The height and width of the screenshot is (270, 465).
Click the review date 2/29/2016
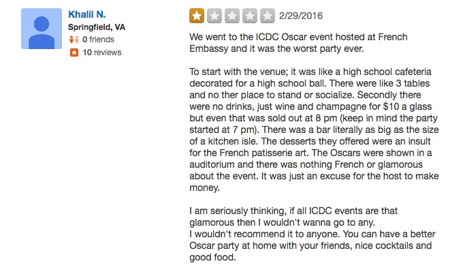(x=301, y=16)
